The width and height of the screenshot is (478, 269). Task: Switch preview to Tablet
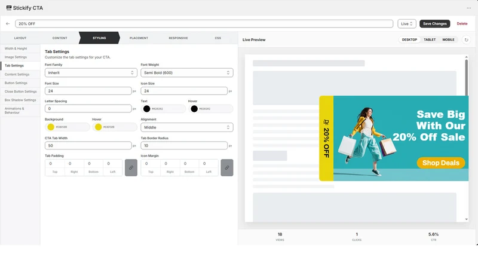pos(430,39)
